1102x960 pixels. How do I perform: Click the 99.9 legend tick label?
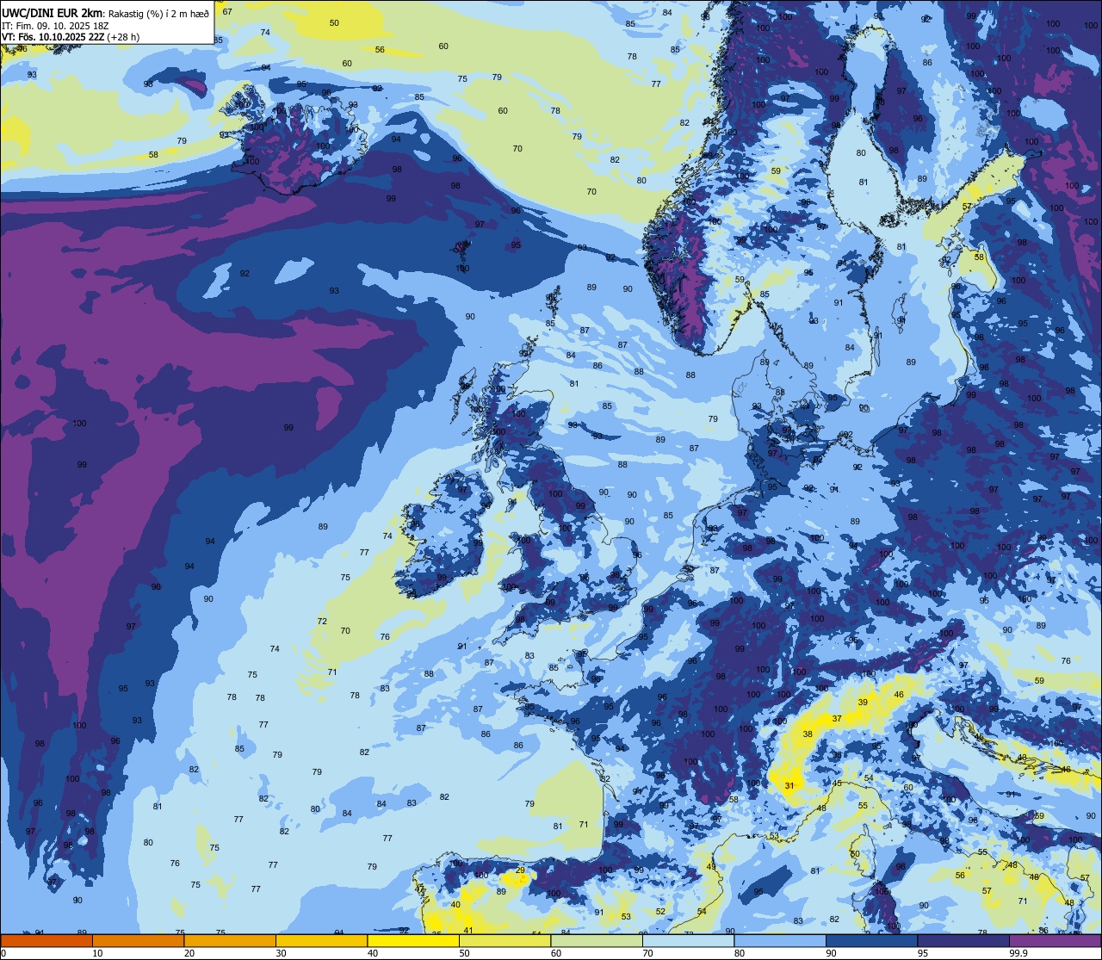point(1019,953)
